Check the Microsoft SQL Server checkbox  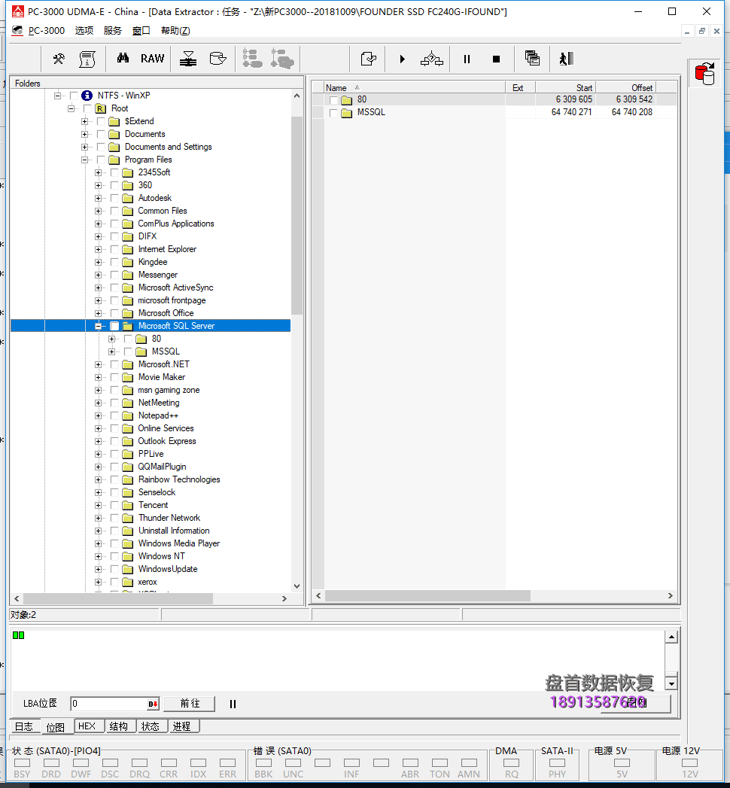pos(114,326)
